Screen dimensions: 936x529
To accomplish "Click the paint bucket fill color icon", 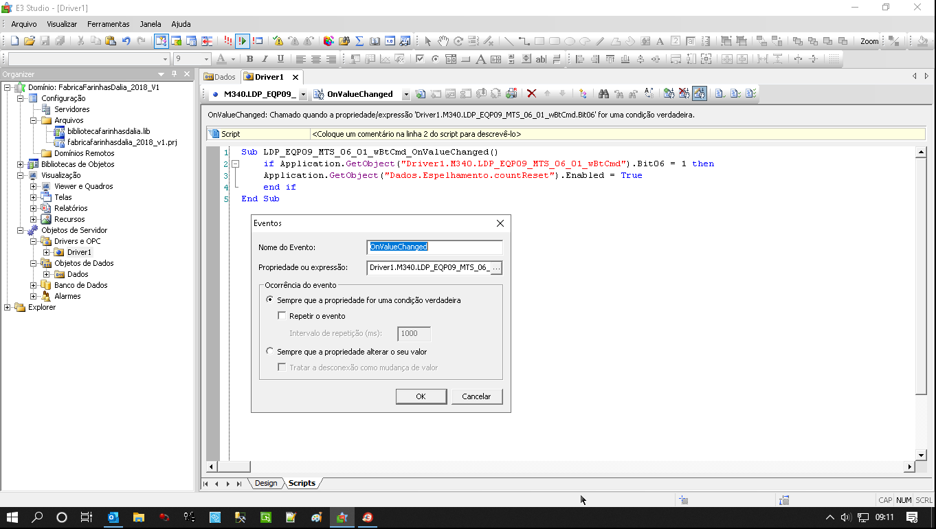I will 923,41.
